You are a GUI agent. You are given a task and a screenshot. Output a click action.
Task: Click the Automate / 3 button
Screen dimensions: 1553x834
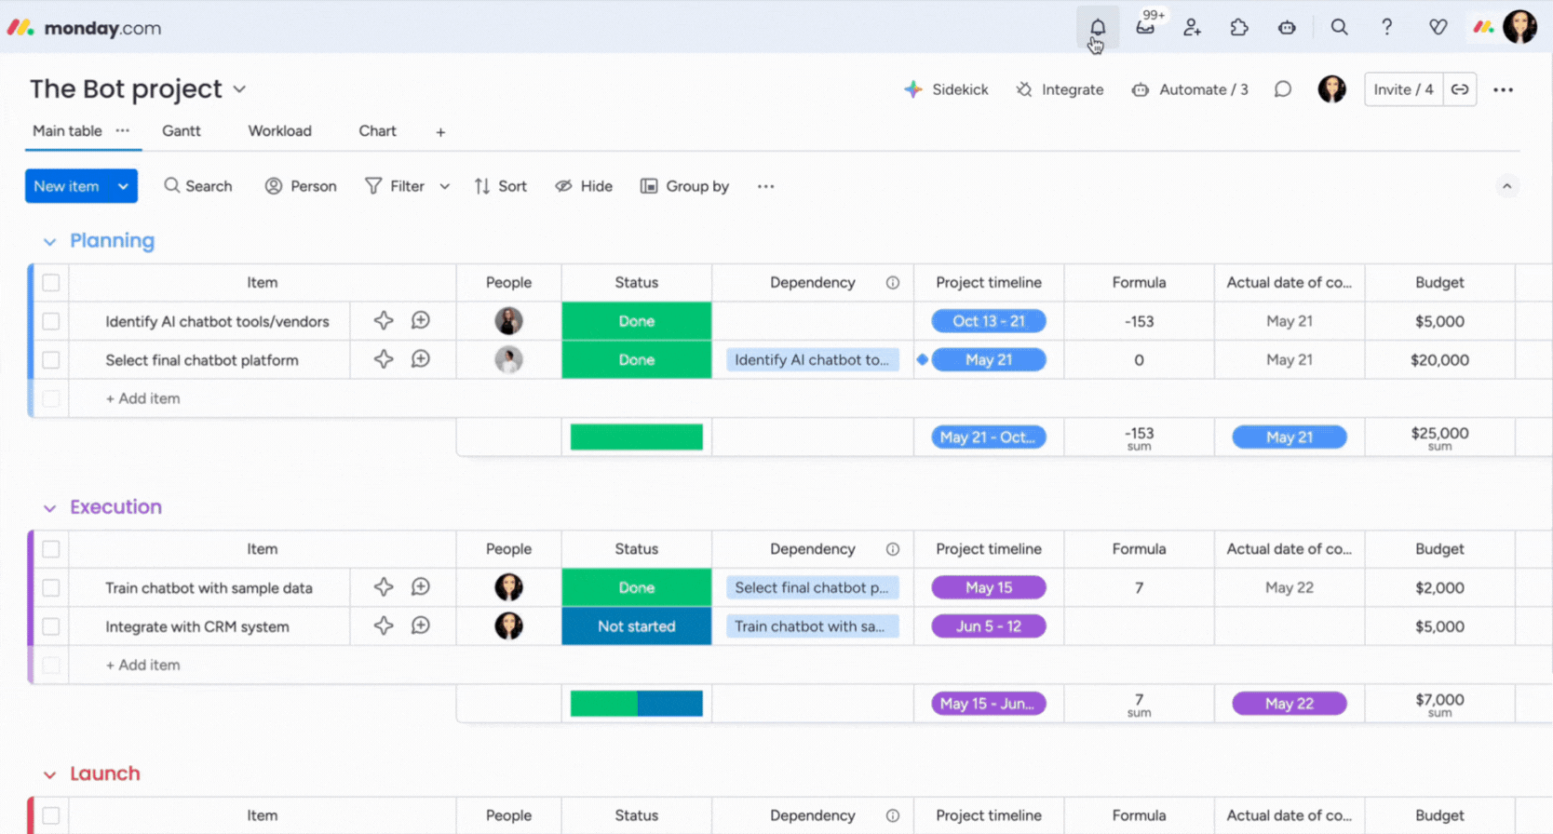(x=1190, y=89)
